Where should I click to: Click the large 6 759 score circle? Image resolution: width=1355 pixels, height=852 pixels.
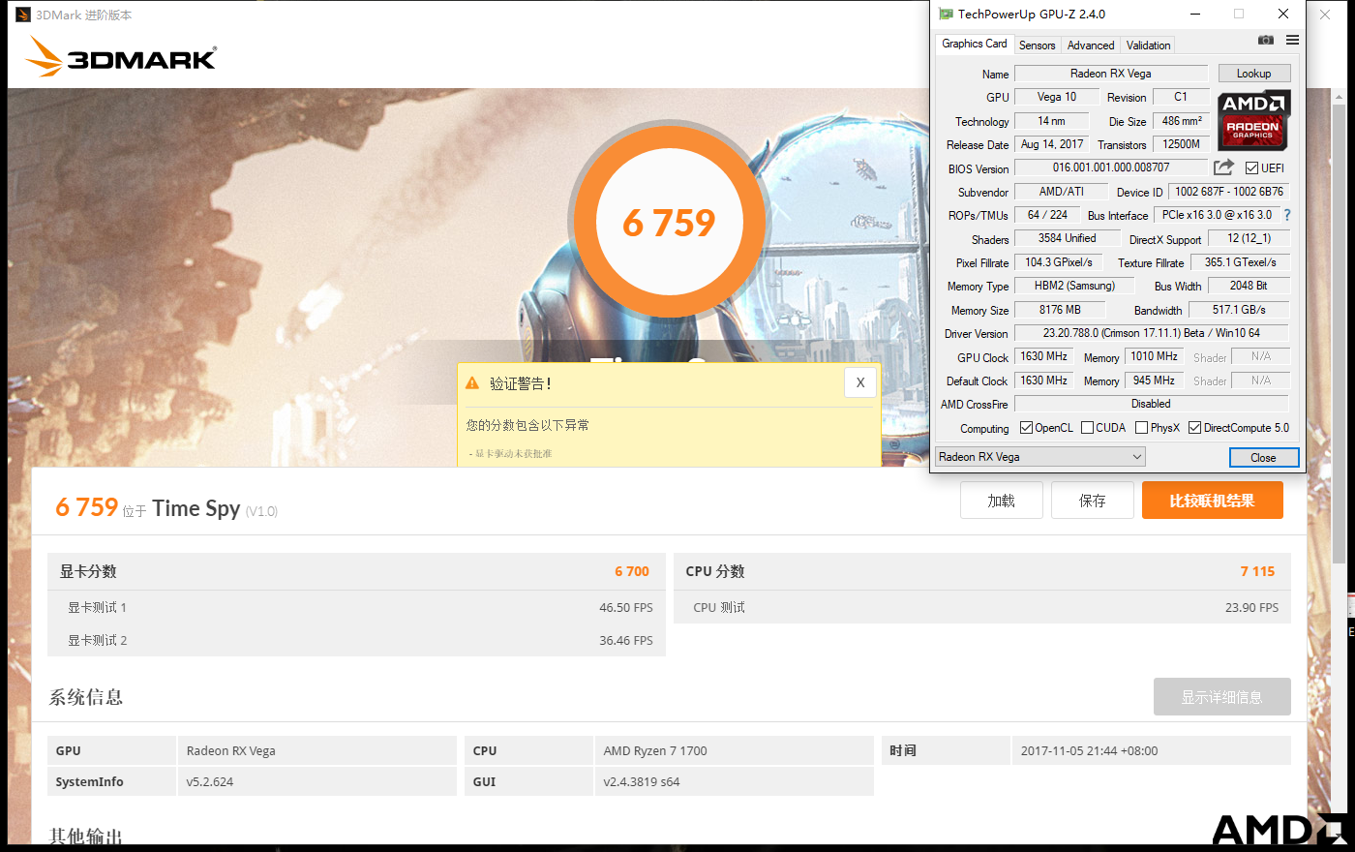click(669, 223)
